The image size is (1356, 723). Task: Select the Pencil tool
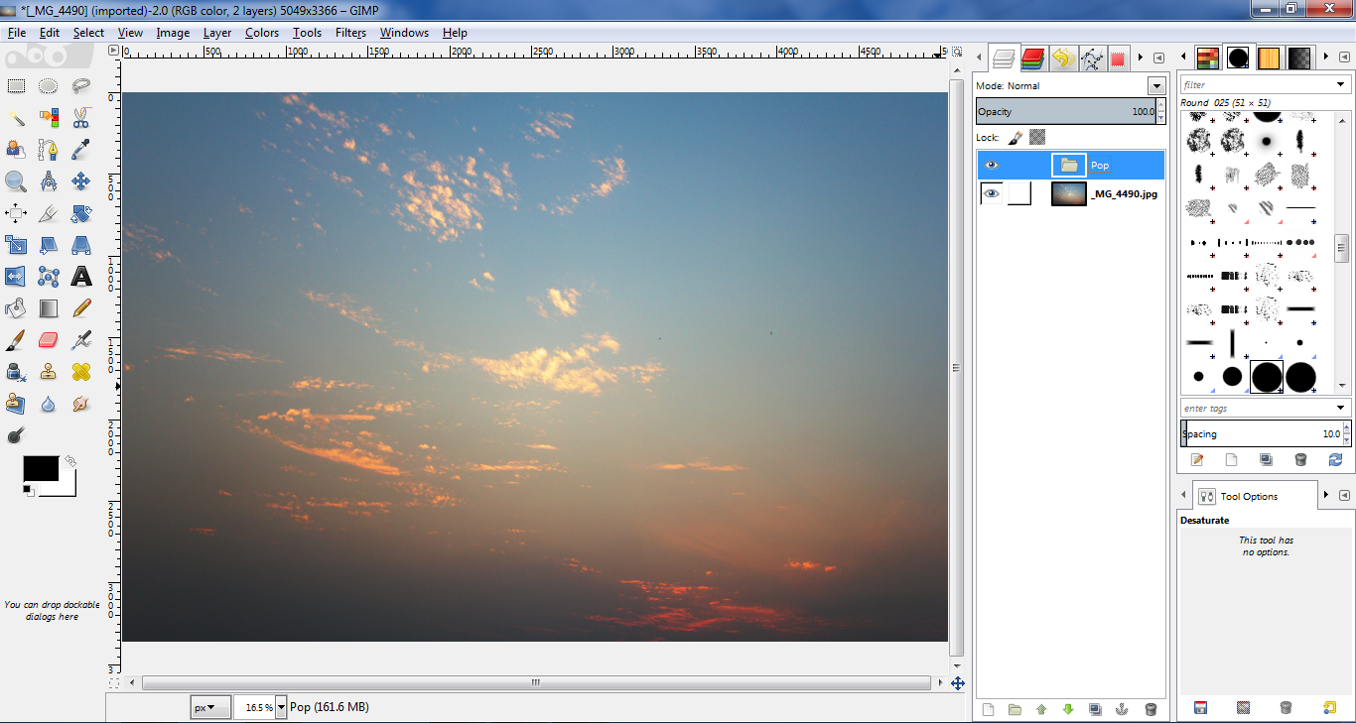click(81, 308)
